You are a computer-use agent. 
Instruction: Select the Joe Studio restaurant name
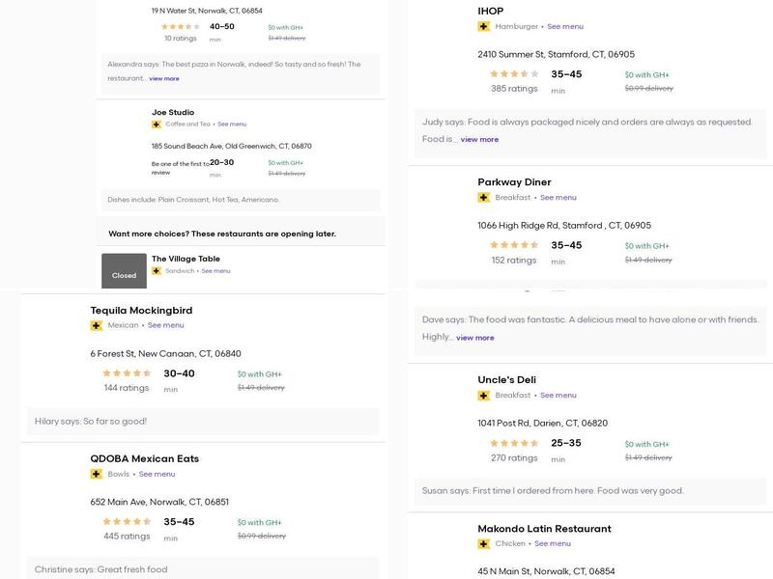[x=173, y=113]
